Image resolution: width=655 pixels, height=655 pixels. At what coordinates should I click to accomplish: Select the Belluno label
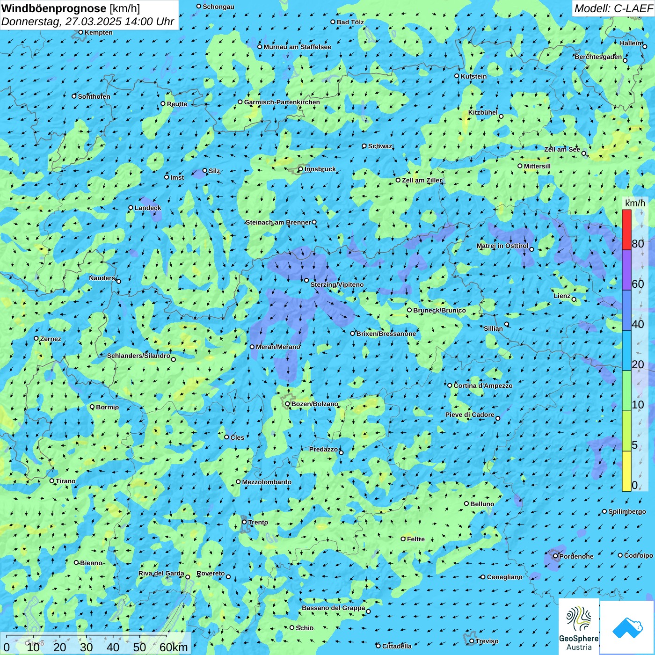(x=482, y=504)
